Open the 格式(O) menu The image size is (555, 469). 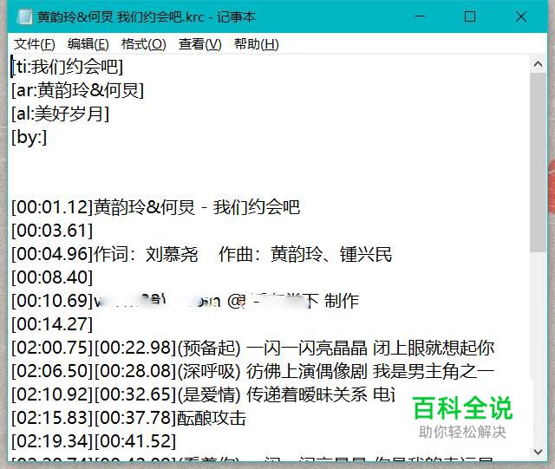click(143, 44)
